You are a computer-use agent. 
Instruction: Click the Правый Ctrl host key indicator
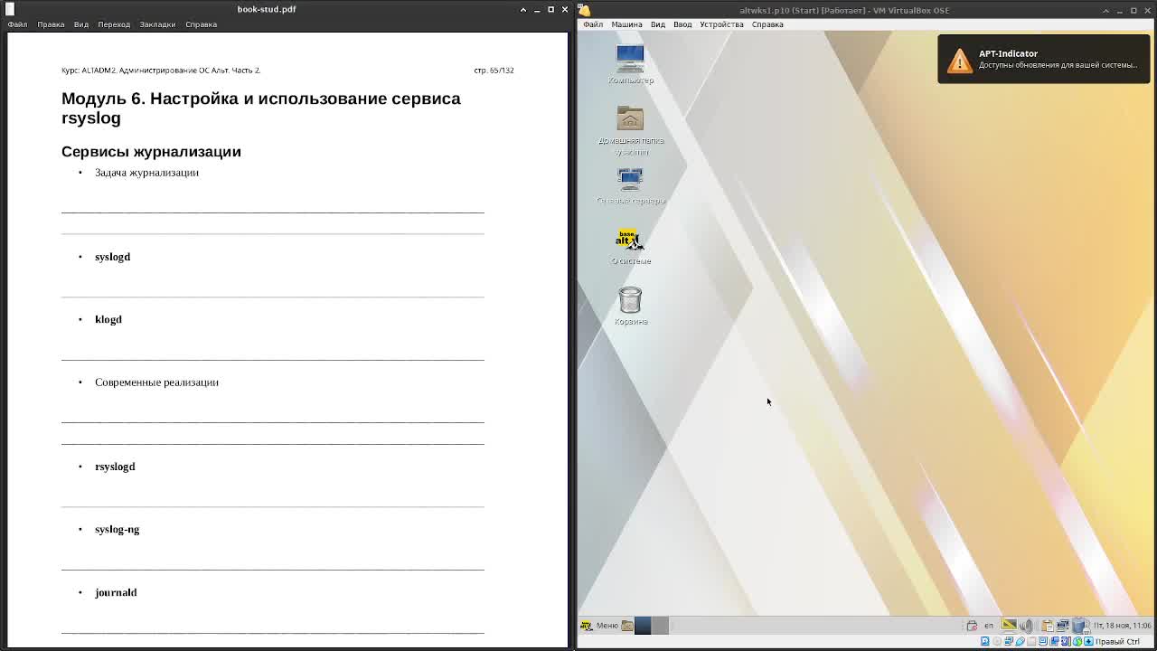[1117, 642]
